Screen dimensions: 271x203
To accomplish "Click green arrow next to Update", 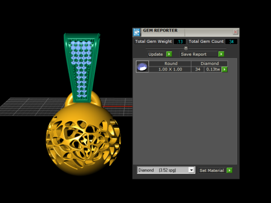I will coord(169,54).
